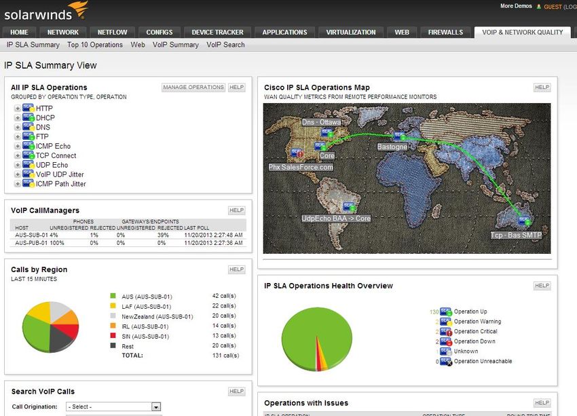
Task: Expand the UDP Echo group
Action: pos(17,165)
